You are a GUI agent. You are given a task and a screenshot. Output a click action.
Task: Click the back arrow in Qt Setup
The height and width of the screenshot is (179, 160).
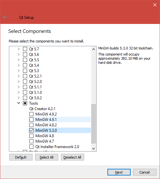5,17
